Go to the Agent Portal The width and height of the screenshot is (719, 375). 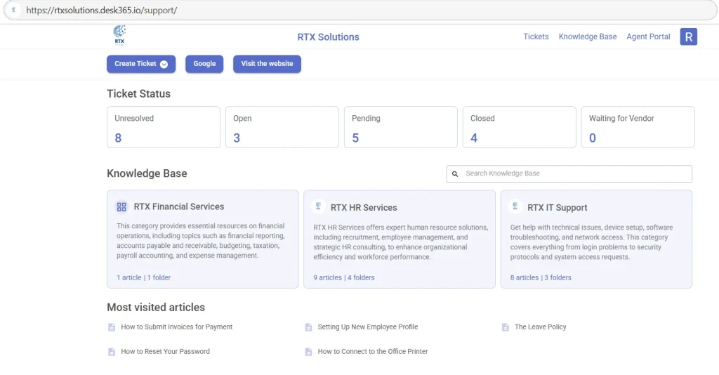click(648, 37)
